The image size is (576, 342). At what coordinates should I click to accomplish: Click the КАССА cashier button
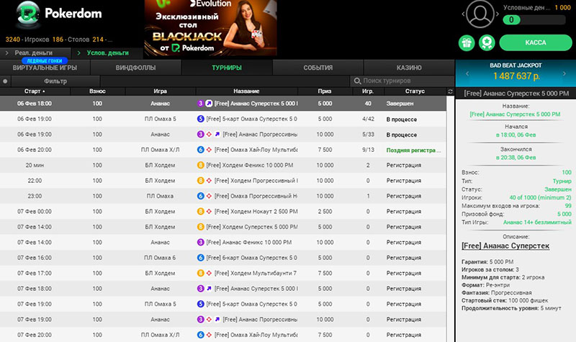536,42
